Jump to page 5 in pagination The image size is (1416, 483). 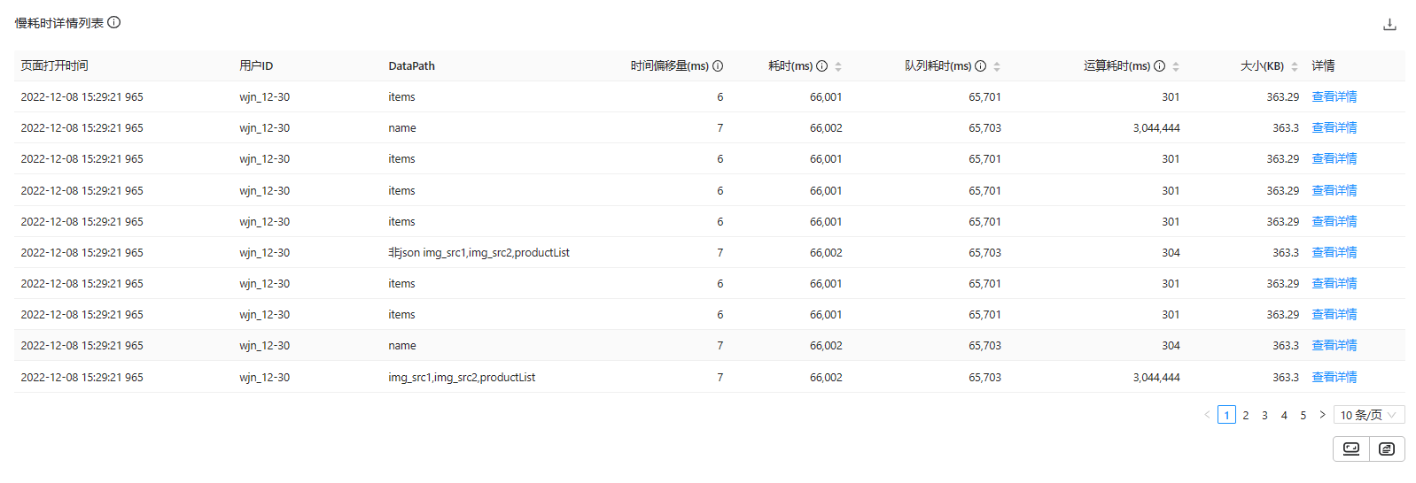(1303, 415)
